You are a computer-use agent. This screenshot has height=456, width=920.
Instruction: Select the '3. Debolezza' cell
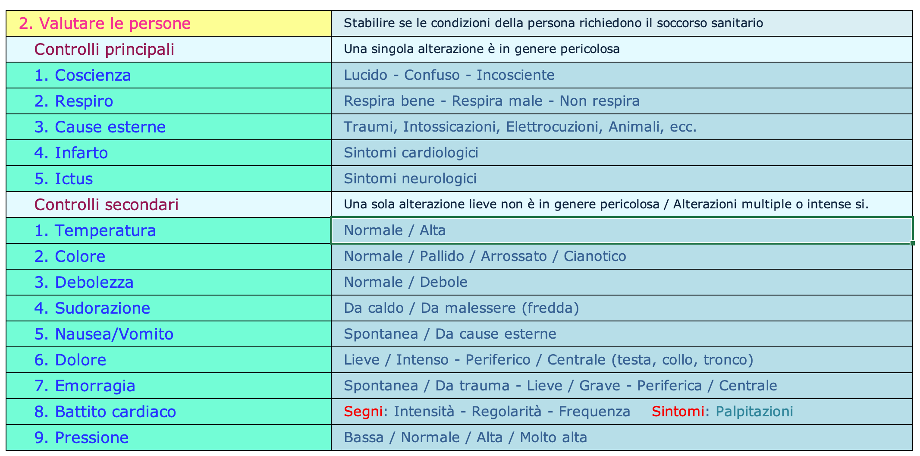(x=168, y=282)
